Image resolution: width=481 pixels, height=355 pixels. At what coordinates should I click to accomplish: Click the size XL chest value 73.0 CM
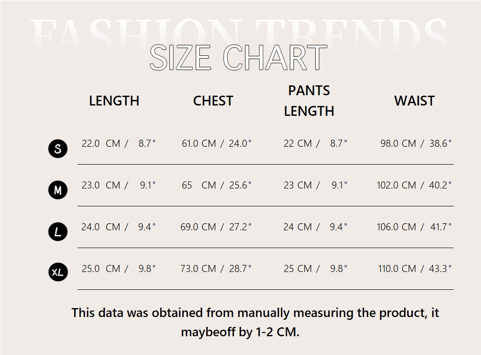(x=198, y=269)
